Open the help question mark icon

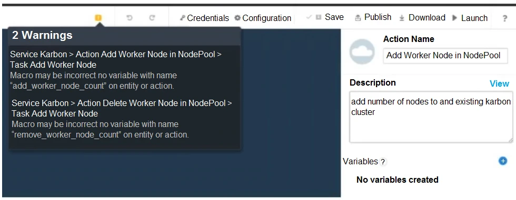coord(504,18)
